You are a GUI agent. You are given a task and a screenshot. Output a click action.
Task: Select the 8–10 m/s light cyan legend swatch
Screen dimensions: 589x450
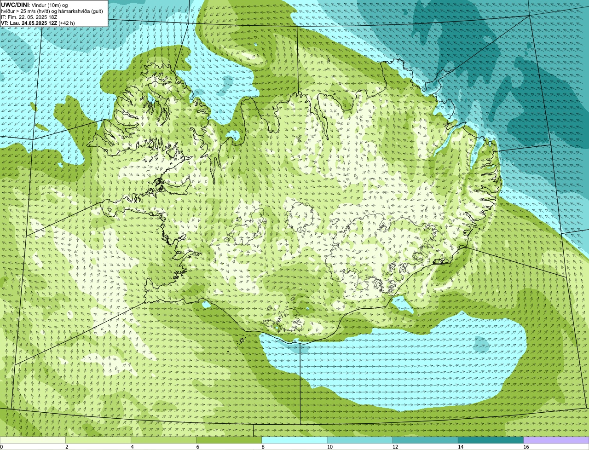294,440
